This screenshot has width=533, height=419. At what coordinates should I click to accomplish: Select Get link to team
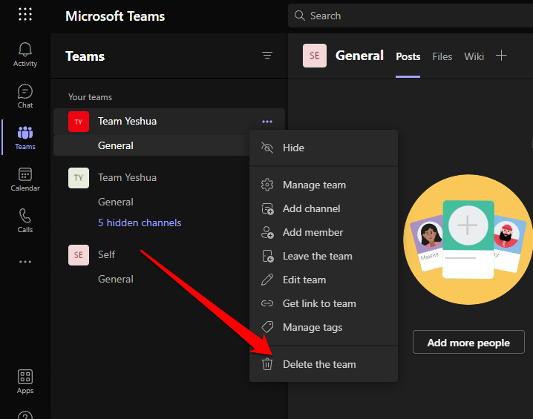319,303
